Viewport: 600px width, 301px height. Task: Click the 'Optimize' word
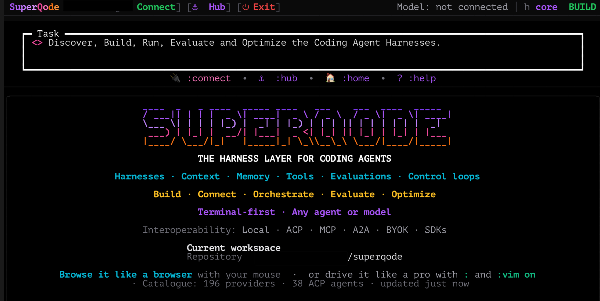point(413,194)
